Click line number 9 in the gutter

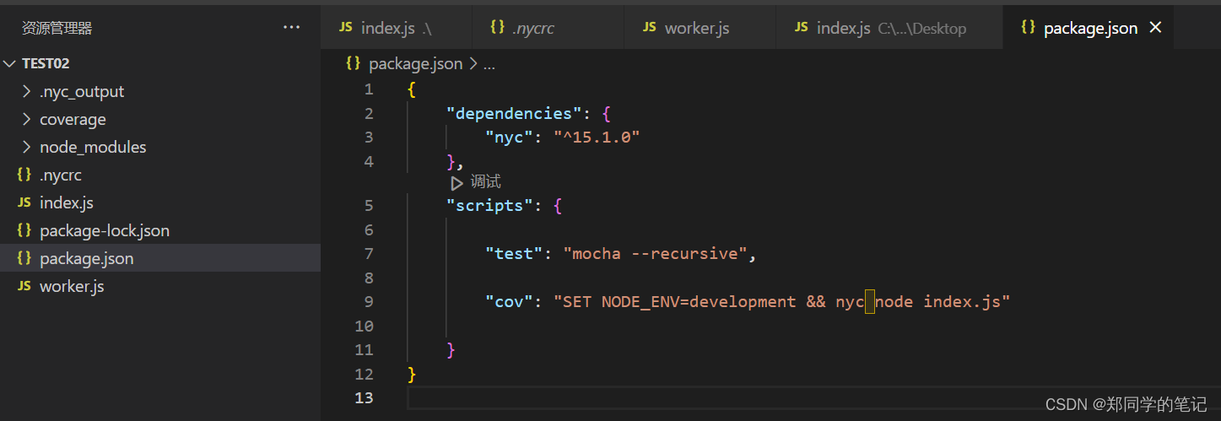click(x=368, y=301)
